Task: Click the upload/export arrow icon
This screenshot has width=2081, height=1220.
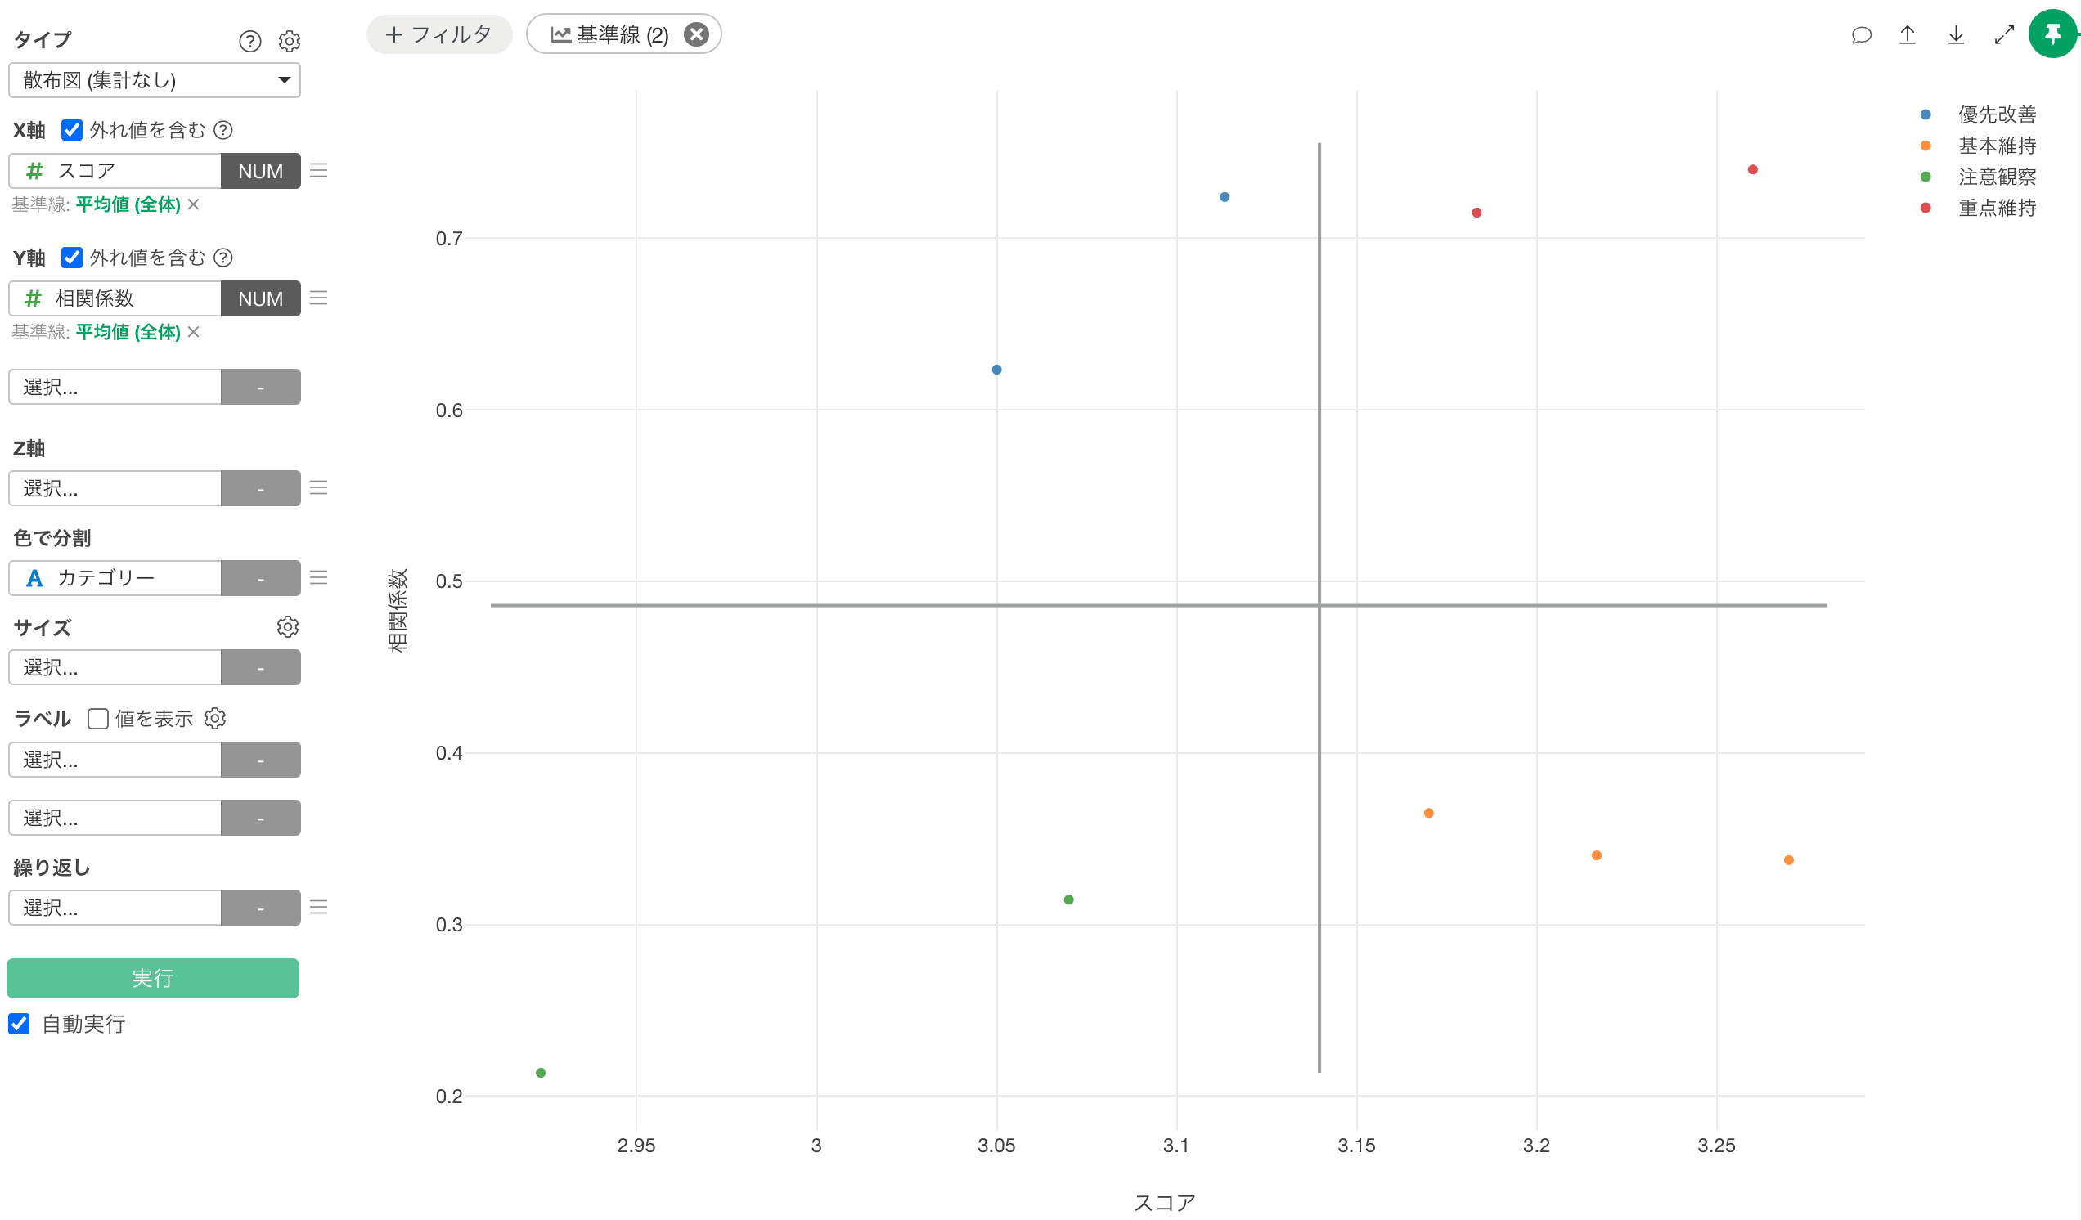Action: (x=1908, y=34)
